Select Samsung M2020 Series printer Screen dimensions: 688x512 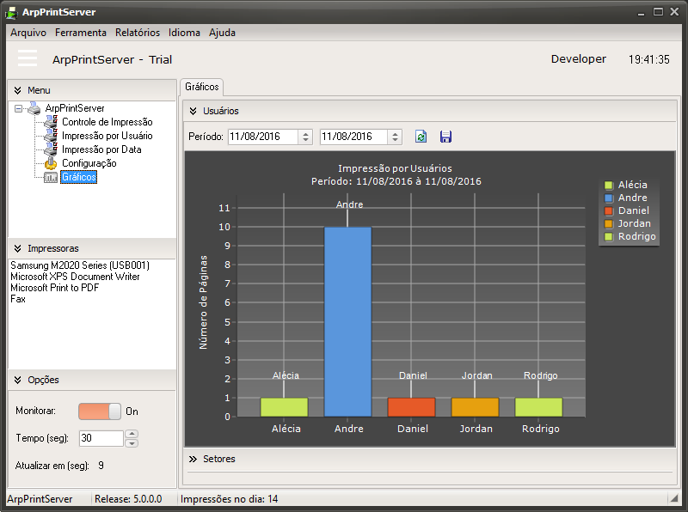(x=67, y=266)
